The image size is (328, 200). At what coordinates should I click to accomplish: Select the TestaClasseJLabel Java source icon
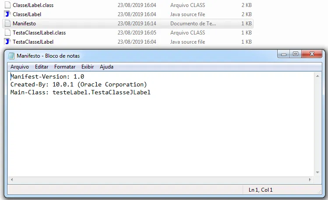point(7,42)
